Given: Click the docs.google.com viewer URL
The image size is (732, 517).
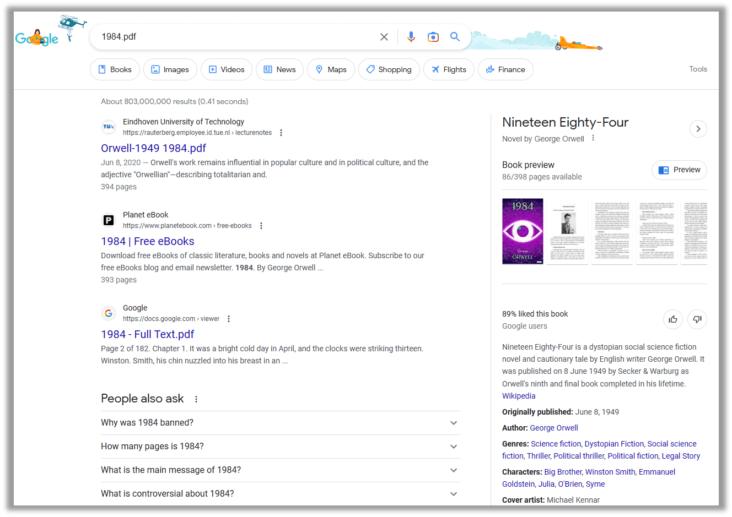Looking at the screenshot, I should tap(171, 319).
